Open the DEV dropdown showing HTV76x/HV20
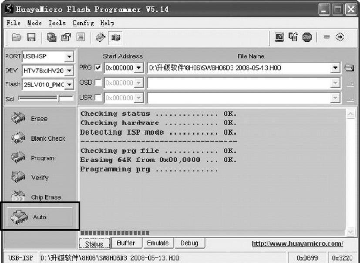 click(69, 70)
